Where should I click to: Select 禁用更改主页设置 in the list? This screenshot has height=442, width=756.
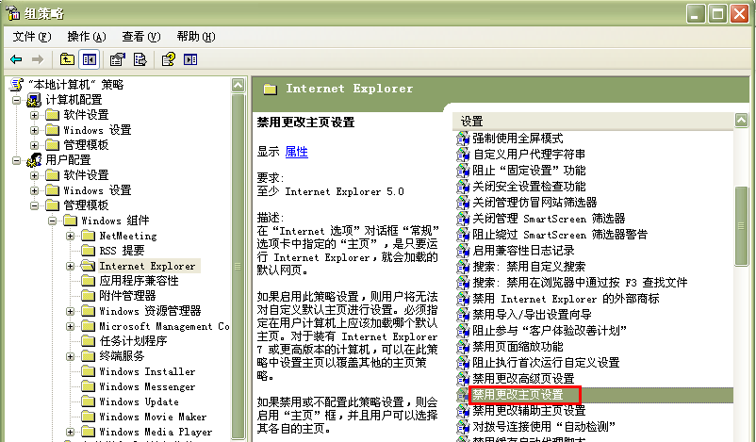point(518,395)
